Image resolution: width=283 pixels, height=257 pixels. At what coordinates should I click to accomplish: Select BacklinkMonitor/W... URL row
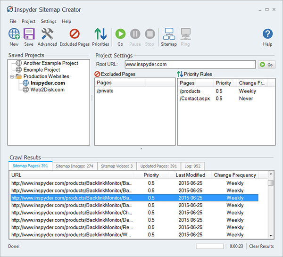[x=134, y=235]
